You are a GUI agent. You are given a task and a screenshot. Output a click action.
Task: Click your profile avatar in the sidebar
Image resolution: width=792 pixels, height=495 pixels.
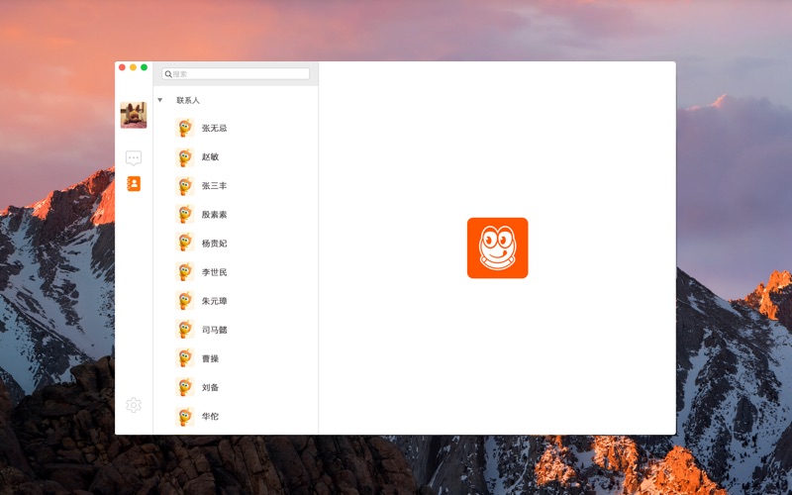click(x=134, y=115)
